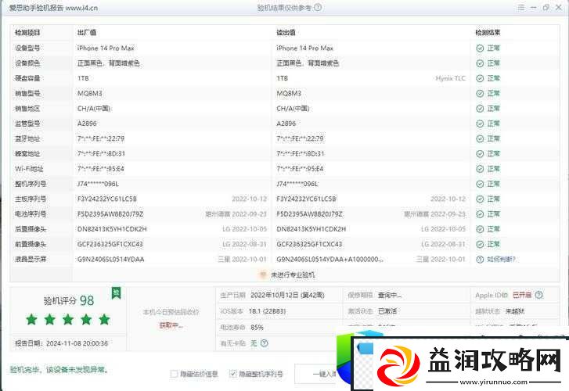Click read-out screen serial G9N2406SL0514YDAA+A1000000...
Screen dimensions: 569x391
(x=330, y=260)
